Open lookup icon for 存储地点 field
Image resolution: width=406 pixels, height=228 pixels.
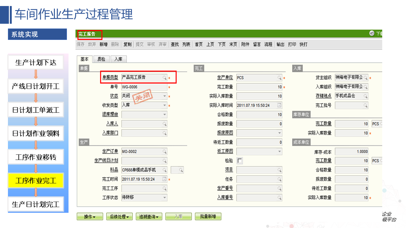point(365,96)
